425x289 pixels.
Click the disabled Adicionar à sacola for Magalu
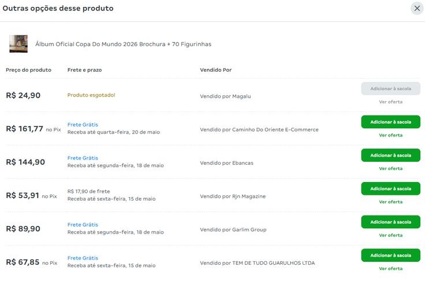point(390,89)
